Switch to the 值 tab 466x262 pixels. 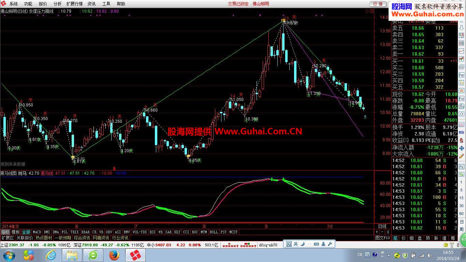click(444, 238)
